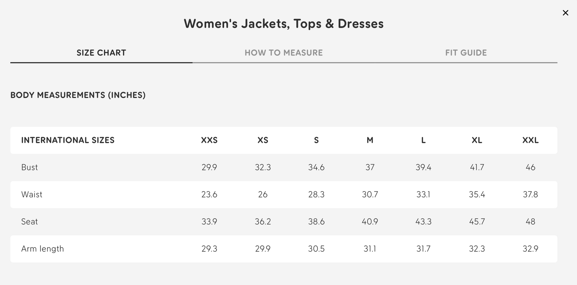Click the Women's Jackets, Tops & Dresses title
Screen dimensions: 577x285
pyautogui.click(x=284, y=24)
